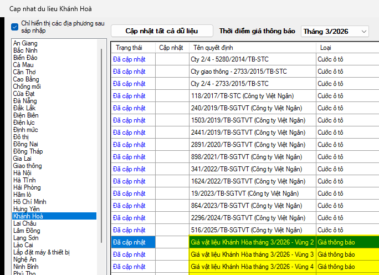Select the 'Giá vật liệu Khánh Hòa tháng 3/2026 - Vùng 3' row

tap(252, 254)
